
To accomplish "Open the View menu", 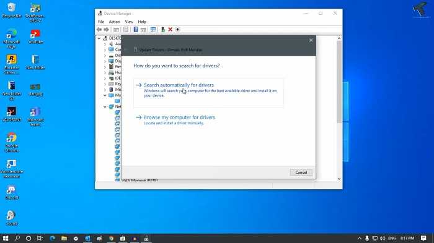I will coord(129,22).
